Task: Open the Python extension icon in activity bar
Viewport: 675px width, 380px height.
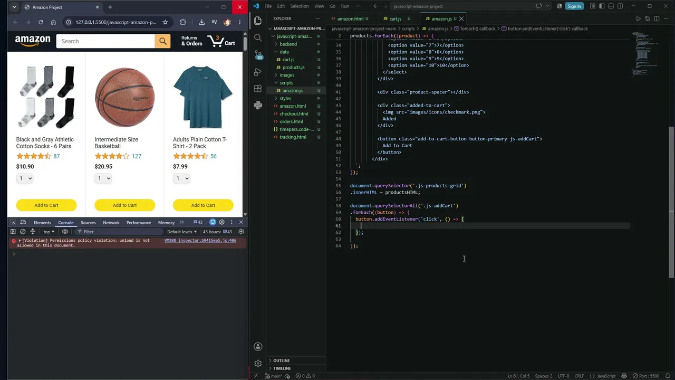Action: tap(258, 105)
